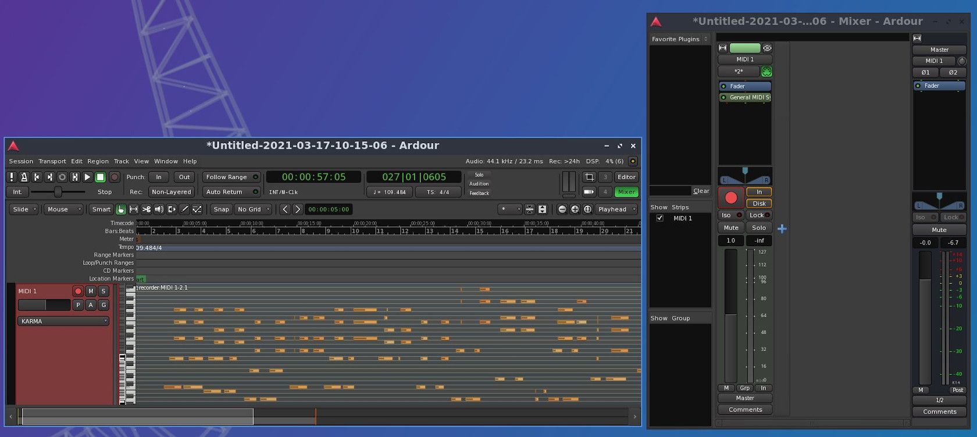Click width toggle icon on MIDI 1 strip
977x437 pixels.
723,48
